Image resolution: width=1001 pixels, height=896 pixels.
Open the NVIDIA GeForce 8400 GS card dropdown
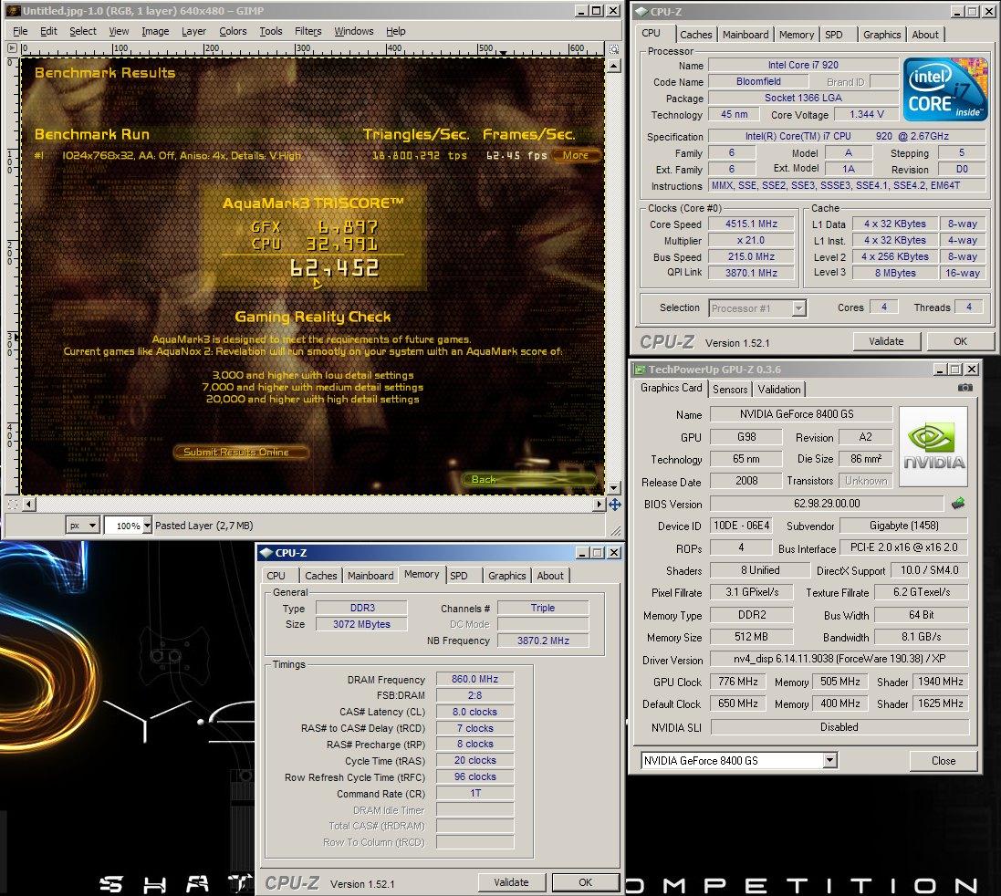click(738, 761)
